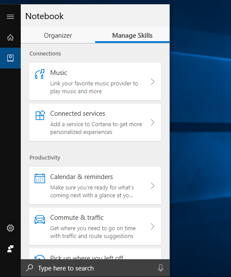Image resolution: width=231 pixels, height=277 pixels.
Task: Expand Connected services chevron arrow
Action: 153,123
